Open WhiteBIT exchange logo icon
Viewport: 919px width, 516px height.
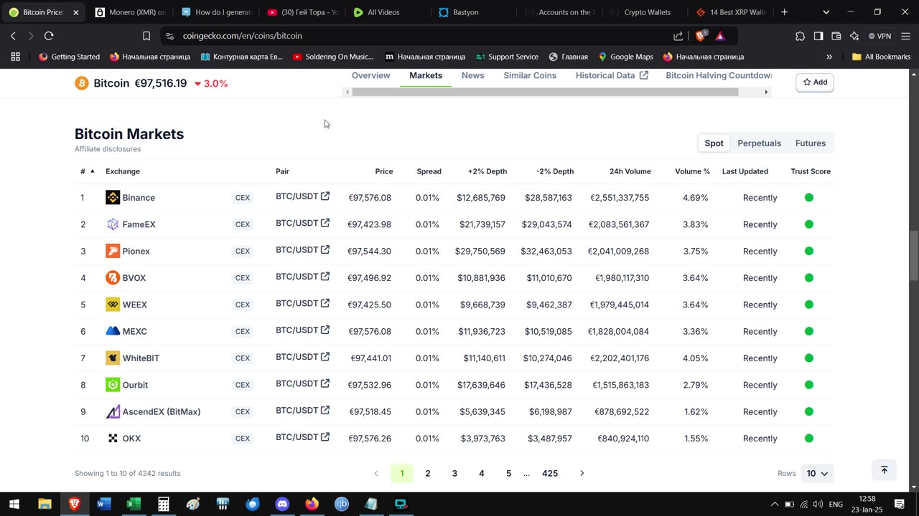point(113,358)
